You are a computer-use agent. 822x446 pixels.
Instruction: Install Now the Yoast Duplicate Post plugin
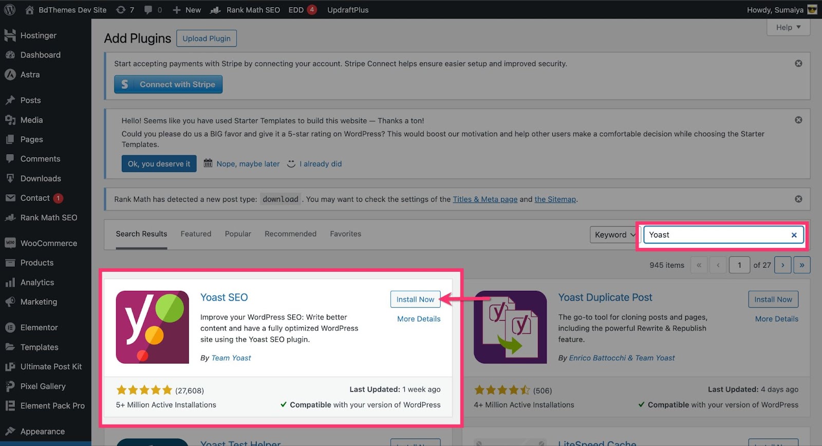pos(773,299)
